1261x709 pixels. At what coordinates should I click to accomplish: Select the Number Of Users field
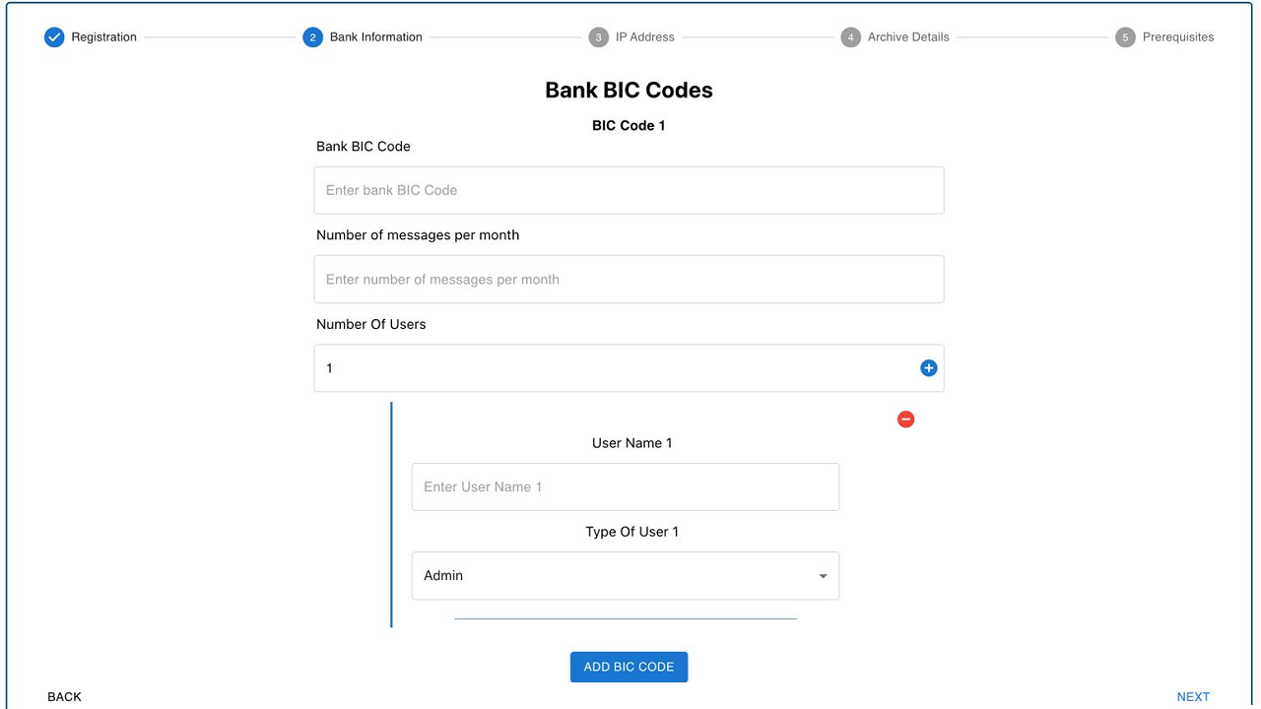coord(629,368)
